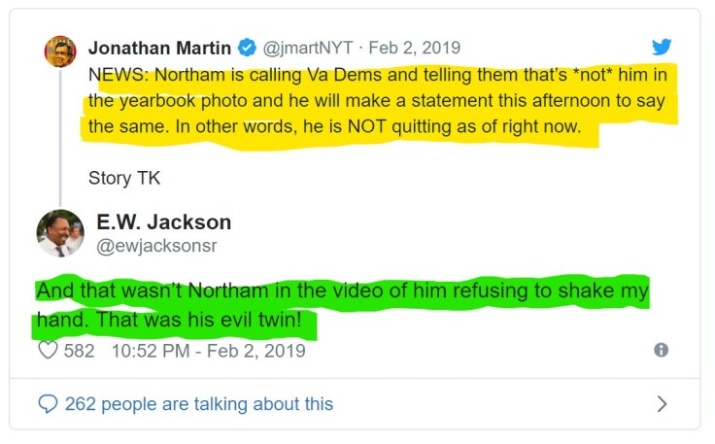Open Jonathan Martin's profile picture
This screenshot has width=715, height=444.
[x=60, y=51]
